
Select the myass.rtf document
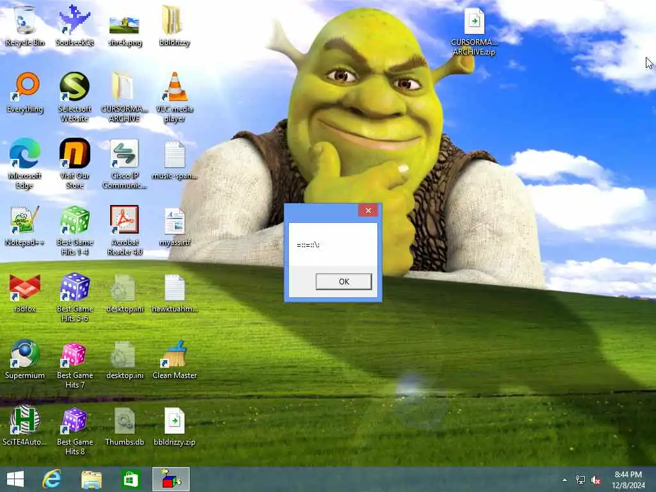click(x=174, y=227)
